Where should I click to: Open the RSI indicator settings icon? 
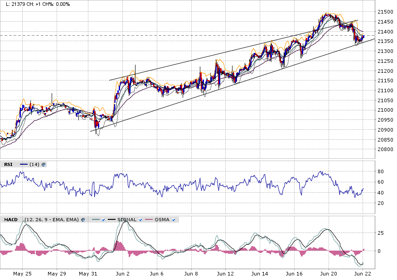click(x=44, y=165)
